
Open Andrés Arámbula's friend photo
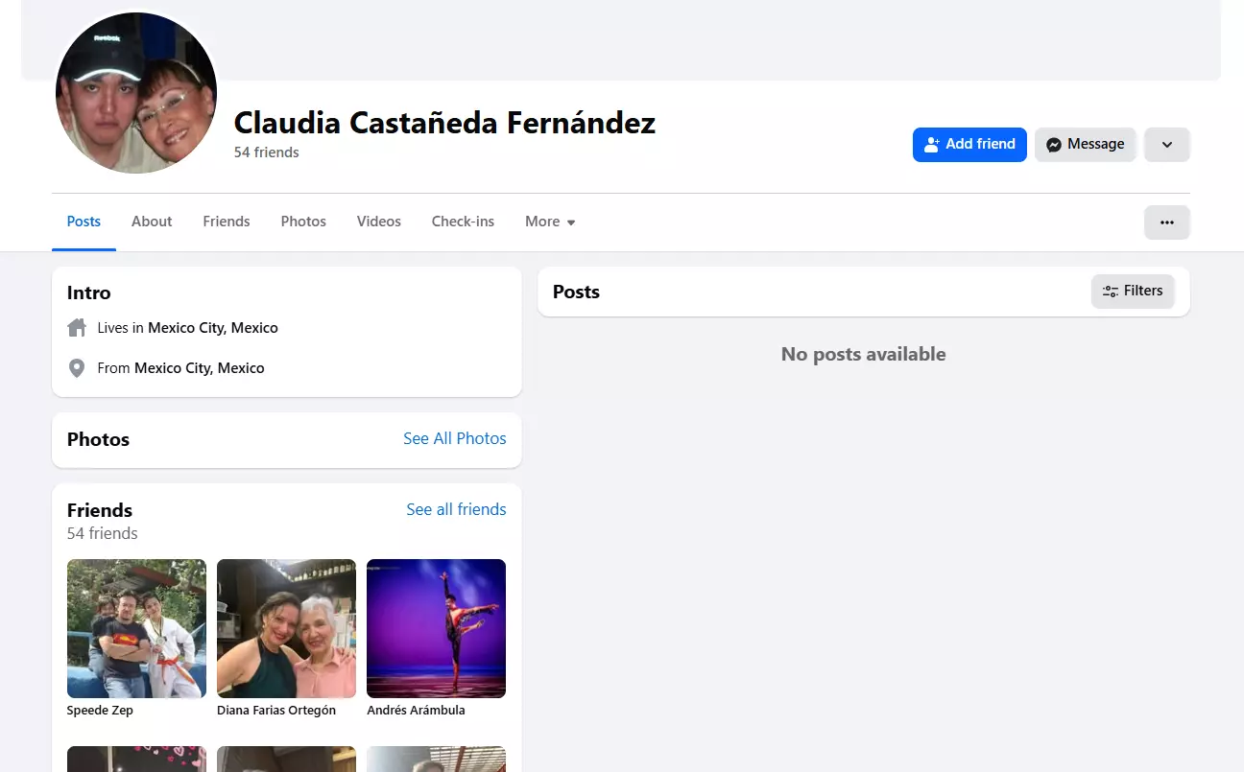[436, 628]
